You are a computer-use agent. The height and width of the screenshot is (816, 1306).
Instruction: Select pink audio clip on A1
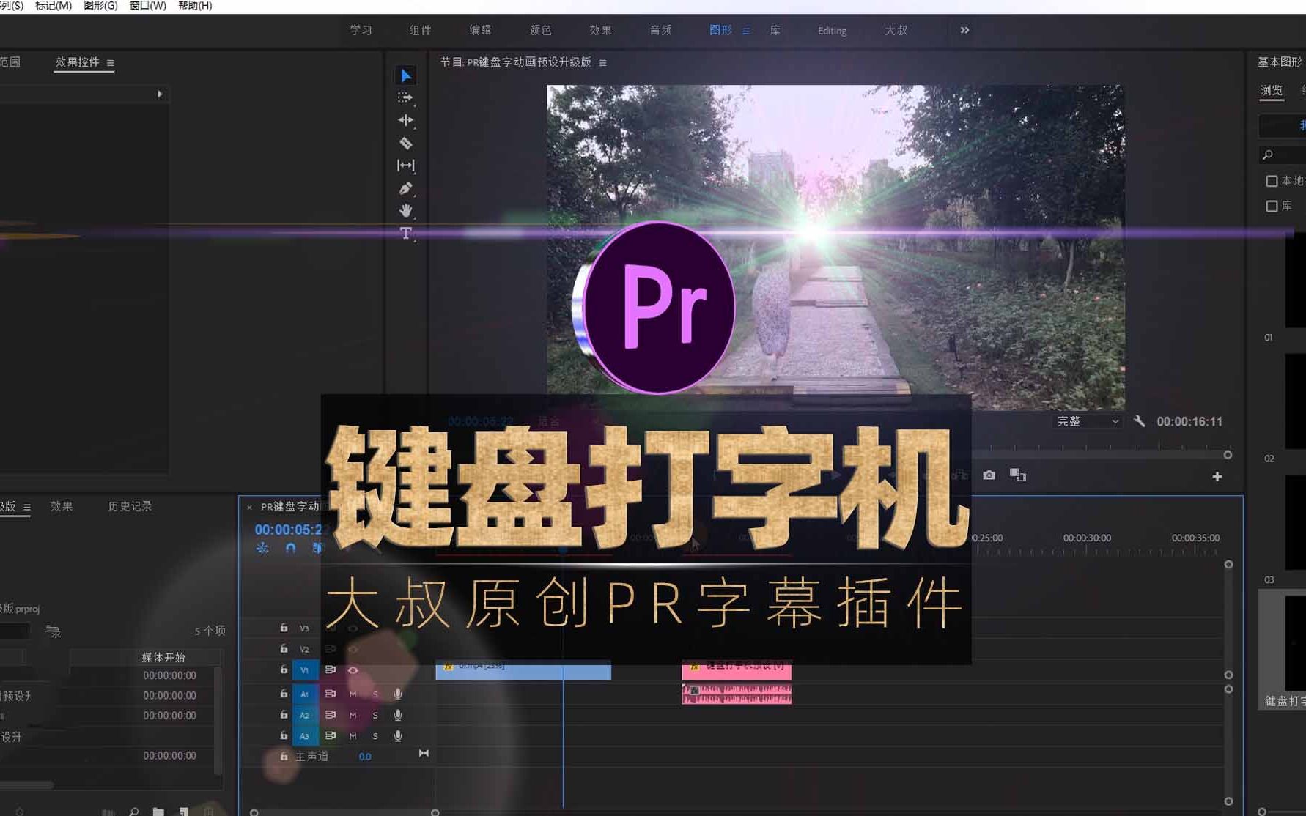(x=737, y=694)
